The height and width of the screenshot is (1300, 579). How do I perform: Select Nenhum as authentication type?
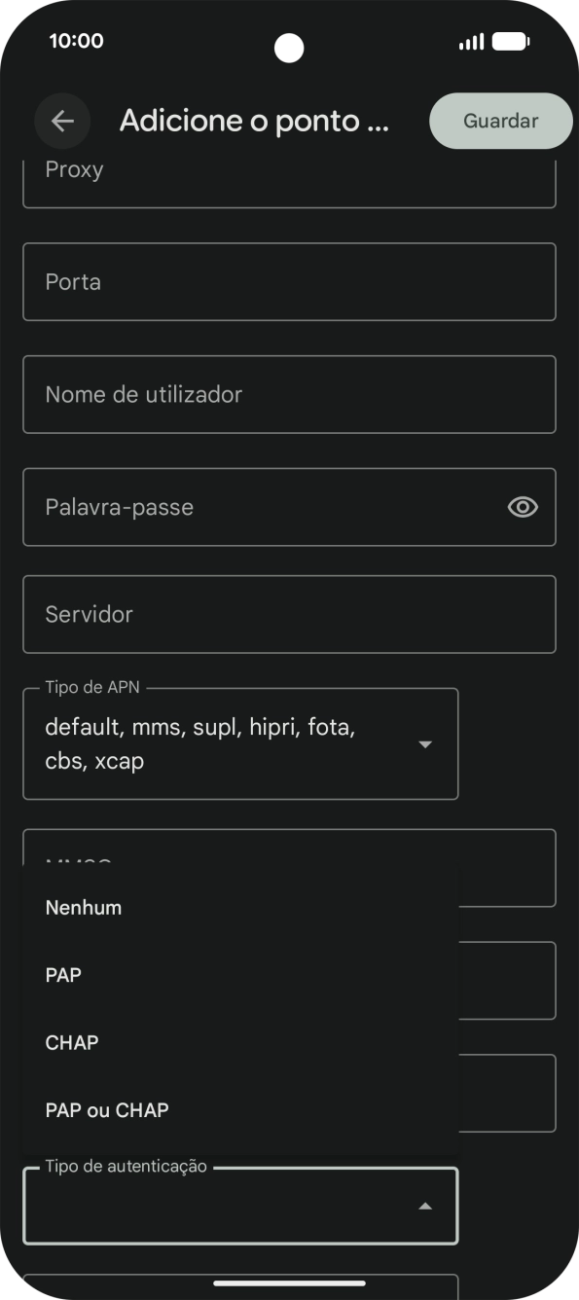[x=83, y=907]
